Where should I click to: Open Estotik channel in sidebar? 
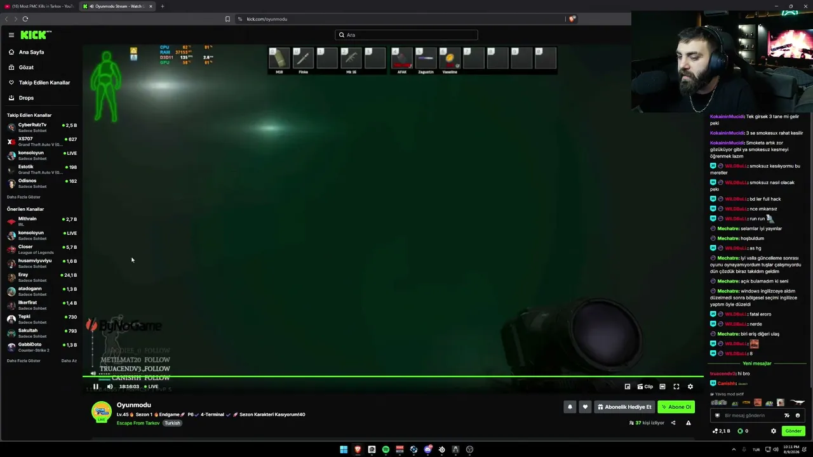coord(42,169)
